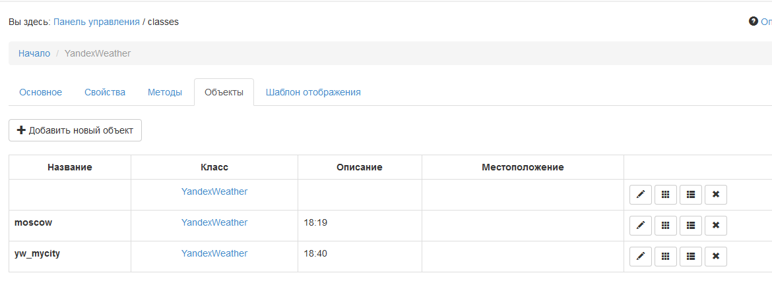Open properties grid for the unnamed first object

(666, 195)
